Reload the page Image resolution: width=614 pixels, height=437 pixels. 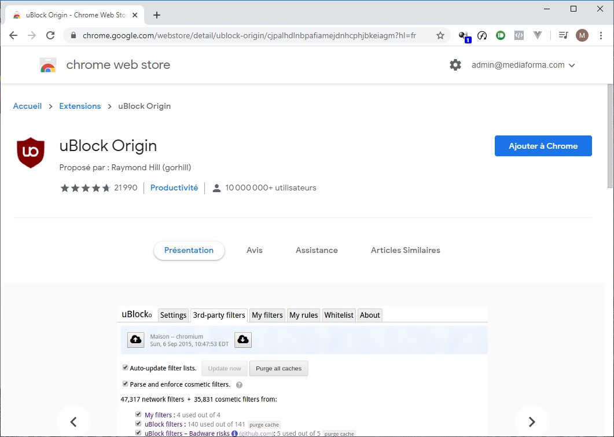50,35
